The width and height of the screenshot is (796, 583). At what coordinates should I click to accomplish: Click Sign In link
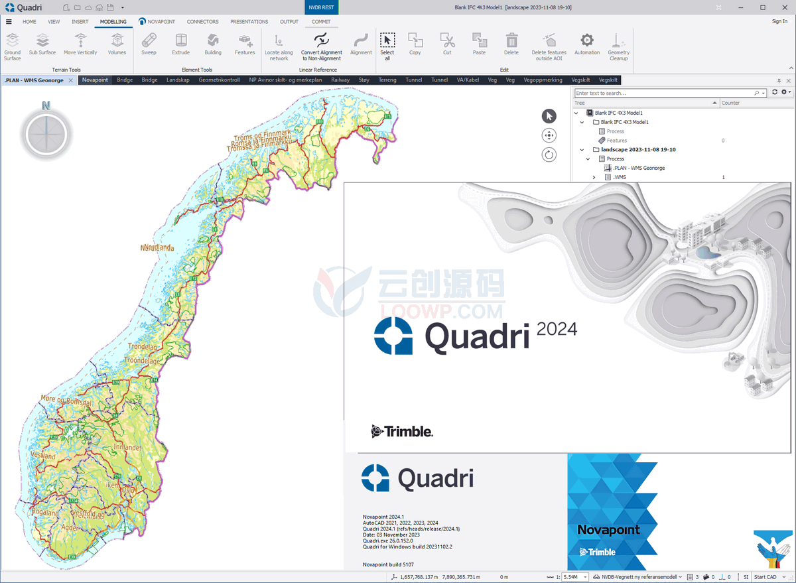[779, 21]
